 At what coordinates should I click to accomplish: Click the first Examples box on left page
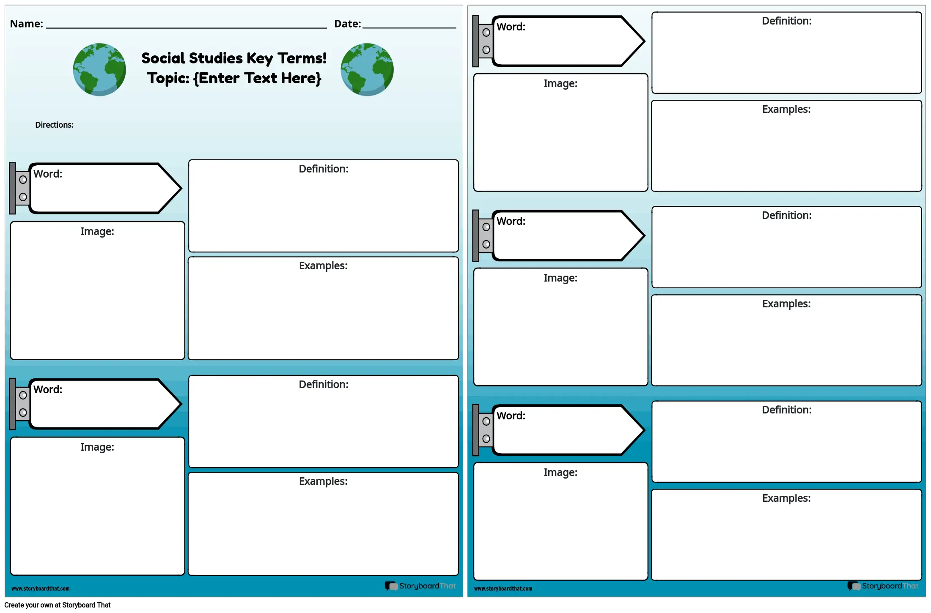coord(324,308)
